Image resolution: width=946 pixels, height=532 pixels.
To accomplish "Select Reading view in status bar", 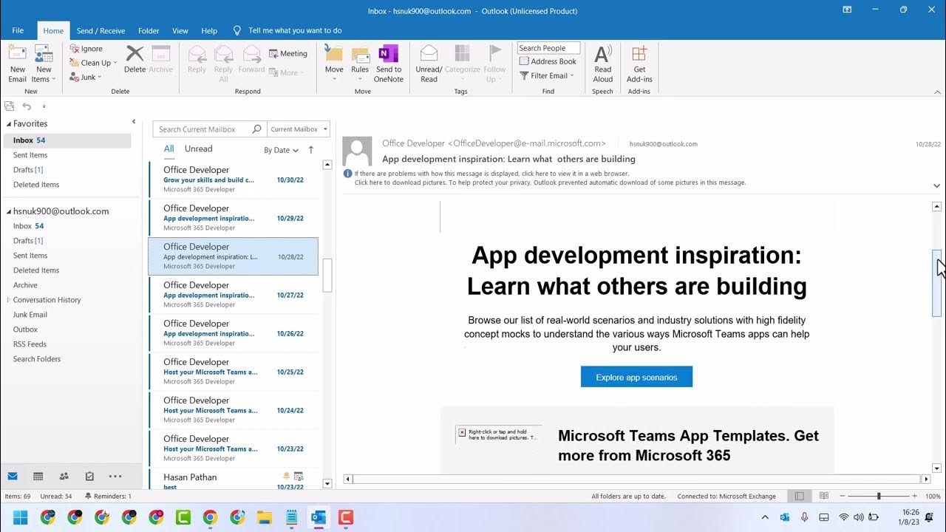I will coord(824,496).
